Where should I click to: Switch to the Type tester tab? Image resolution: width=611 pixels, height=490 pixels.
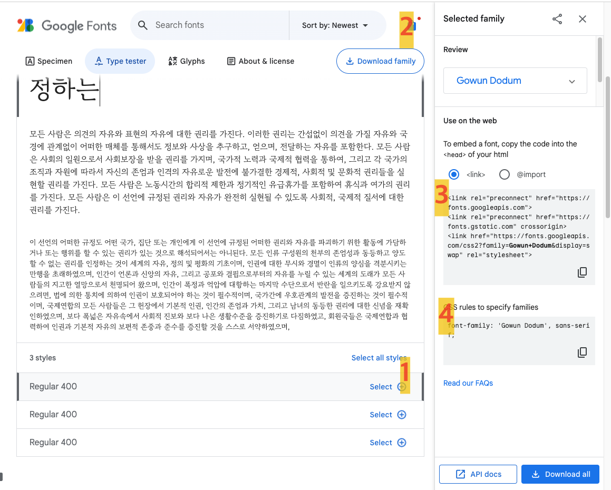(120, 61)
